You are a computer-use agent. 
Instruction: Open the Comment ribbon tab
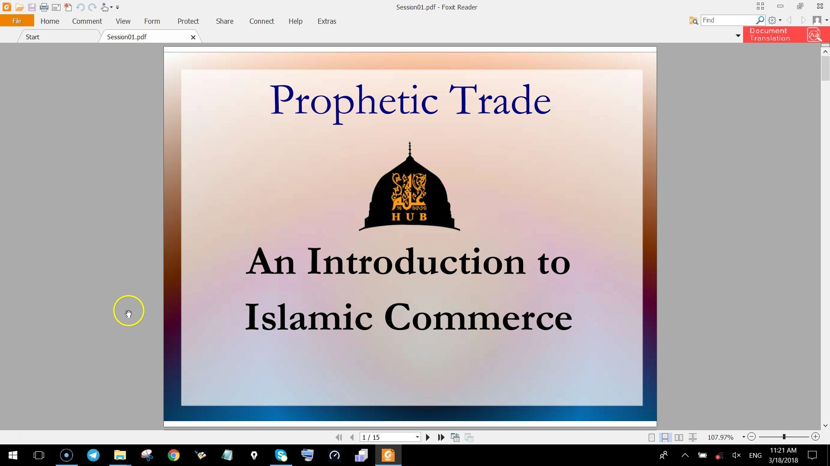[87, 21]
